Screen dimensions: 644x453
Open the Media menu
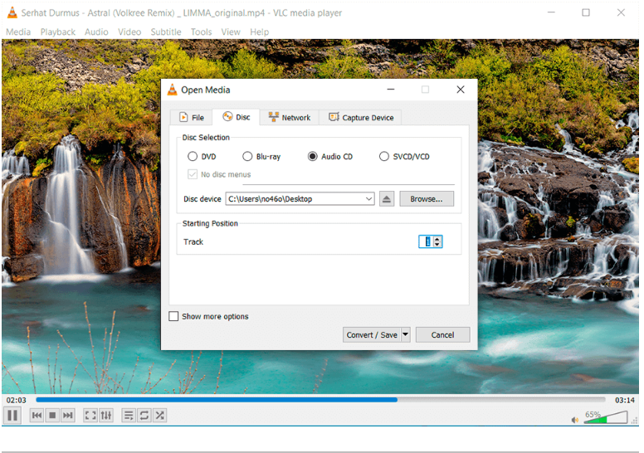(x=18, y=32)
